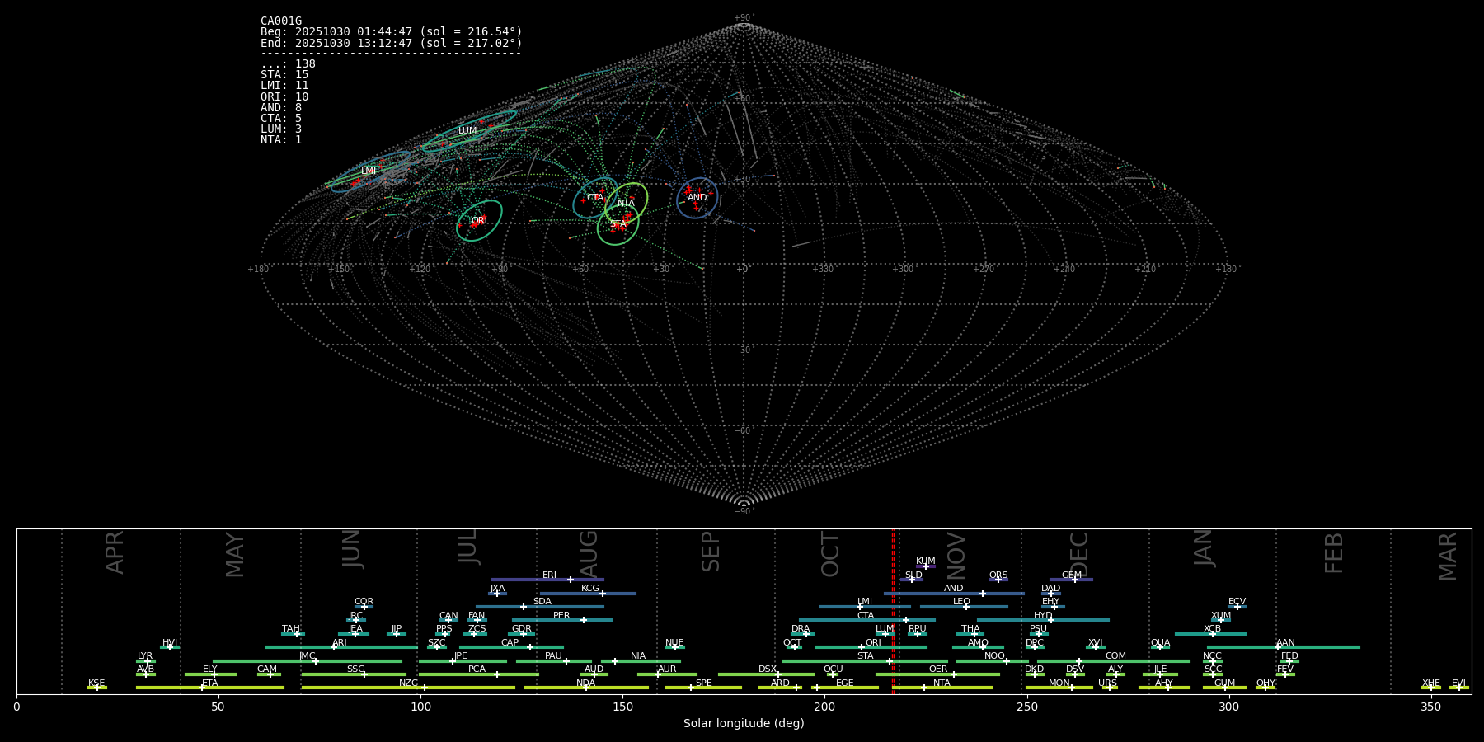Click the DRA shower label in the timeline
The image size is (1484, 742).
[x=801, y=629]
